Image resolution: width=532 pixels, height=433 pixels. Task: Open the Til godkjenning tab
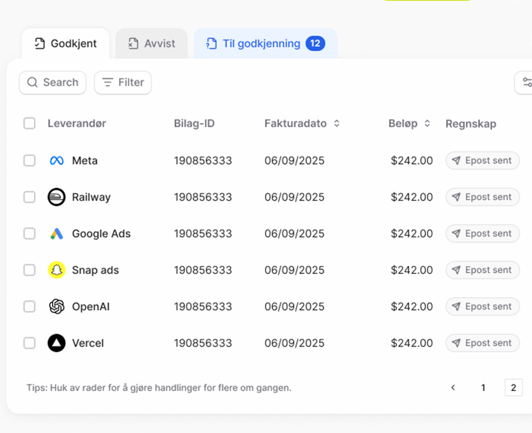(x=265, y=44)
